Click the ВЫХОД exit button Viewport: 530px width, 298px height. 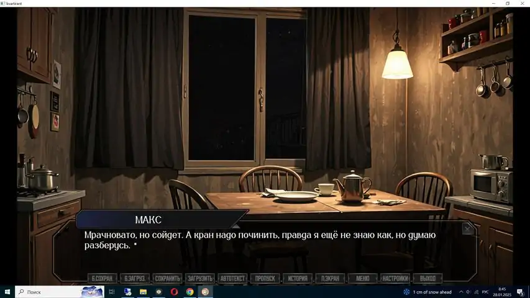pos(427,278)
